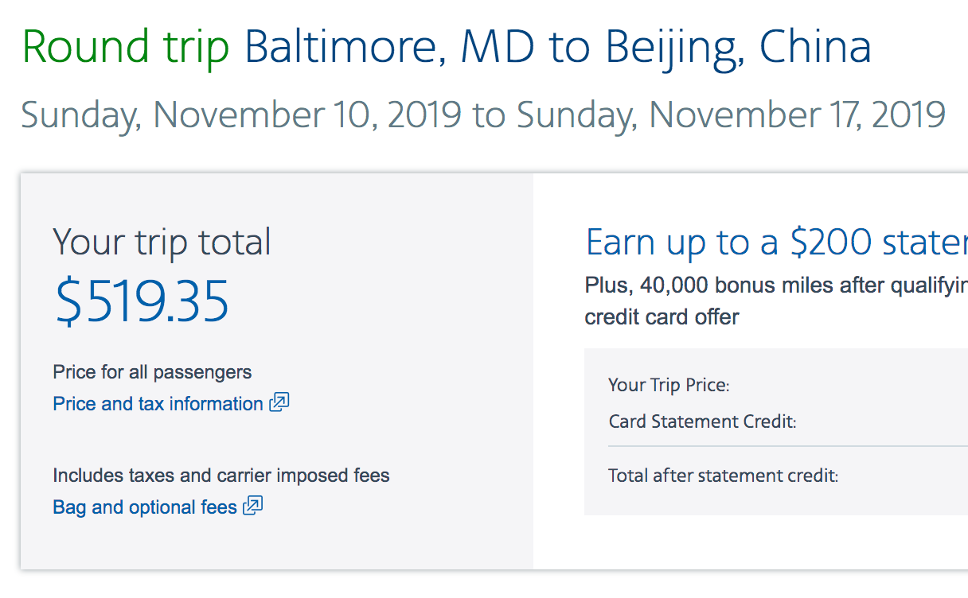968x598 pixels.
Task: Click the word "to" between the trip dates
Action: [x=489, y=115]
